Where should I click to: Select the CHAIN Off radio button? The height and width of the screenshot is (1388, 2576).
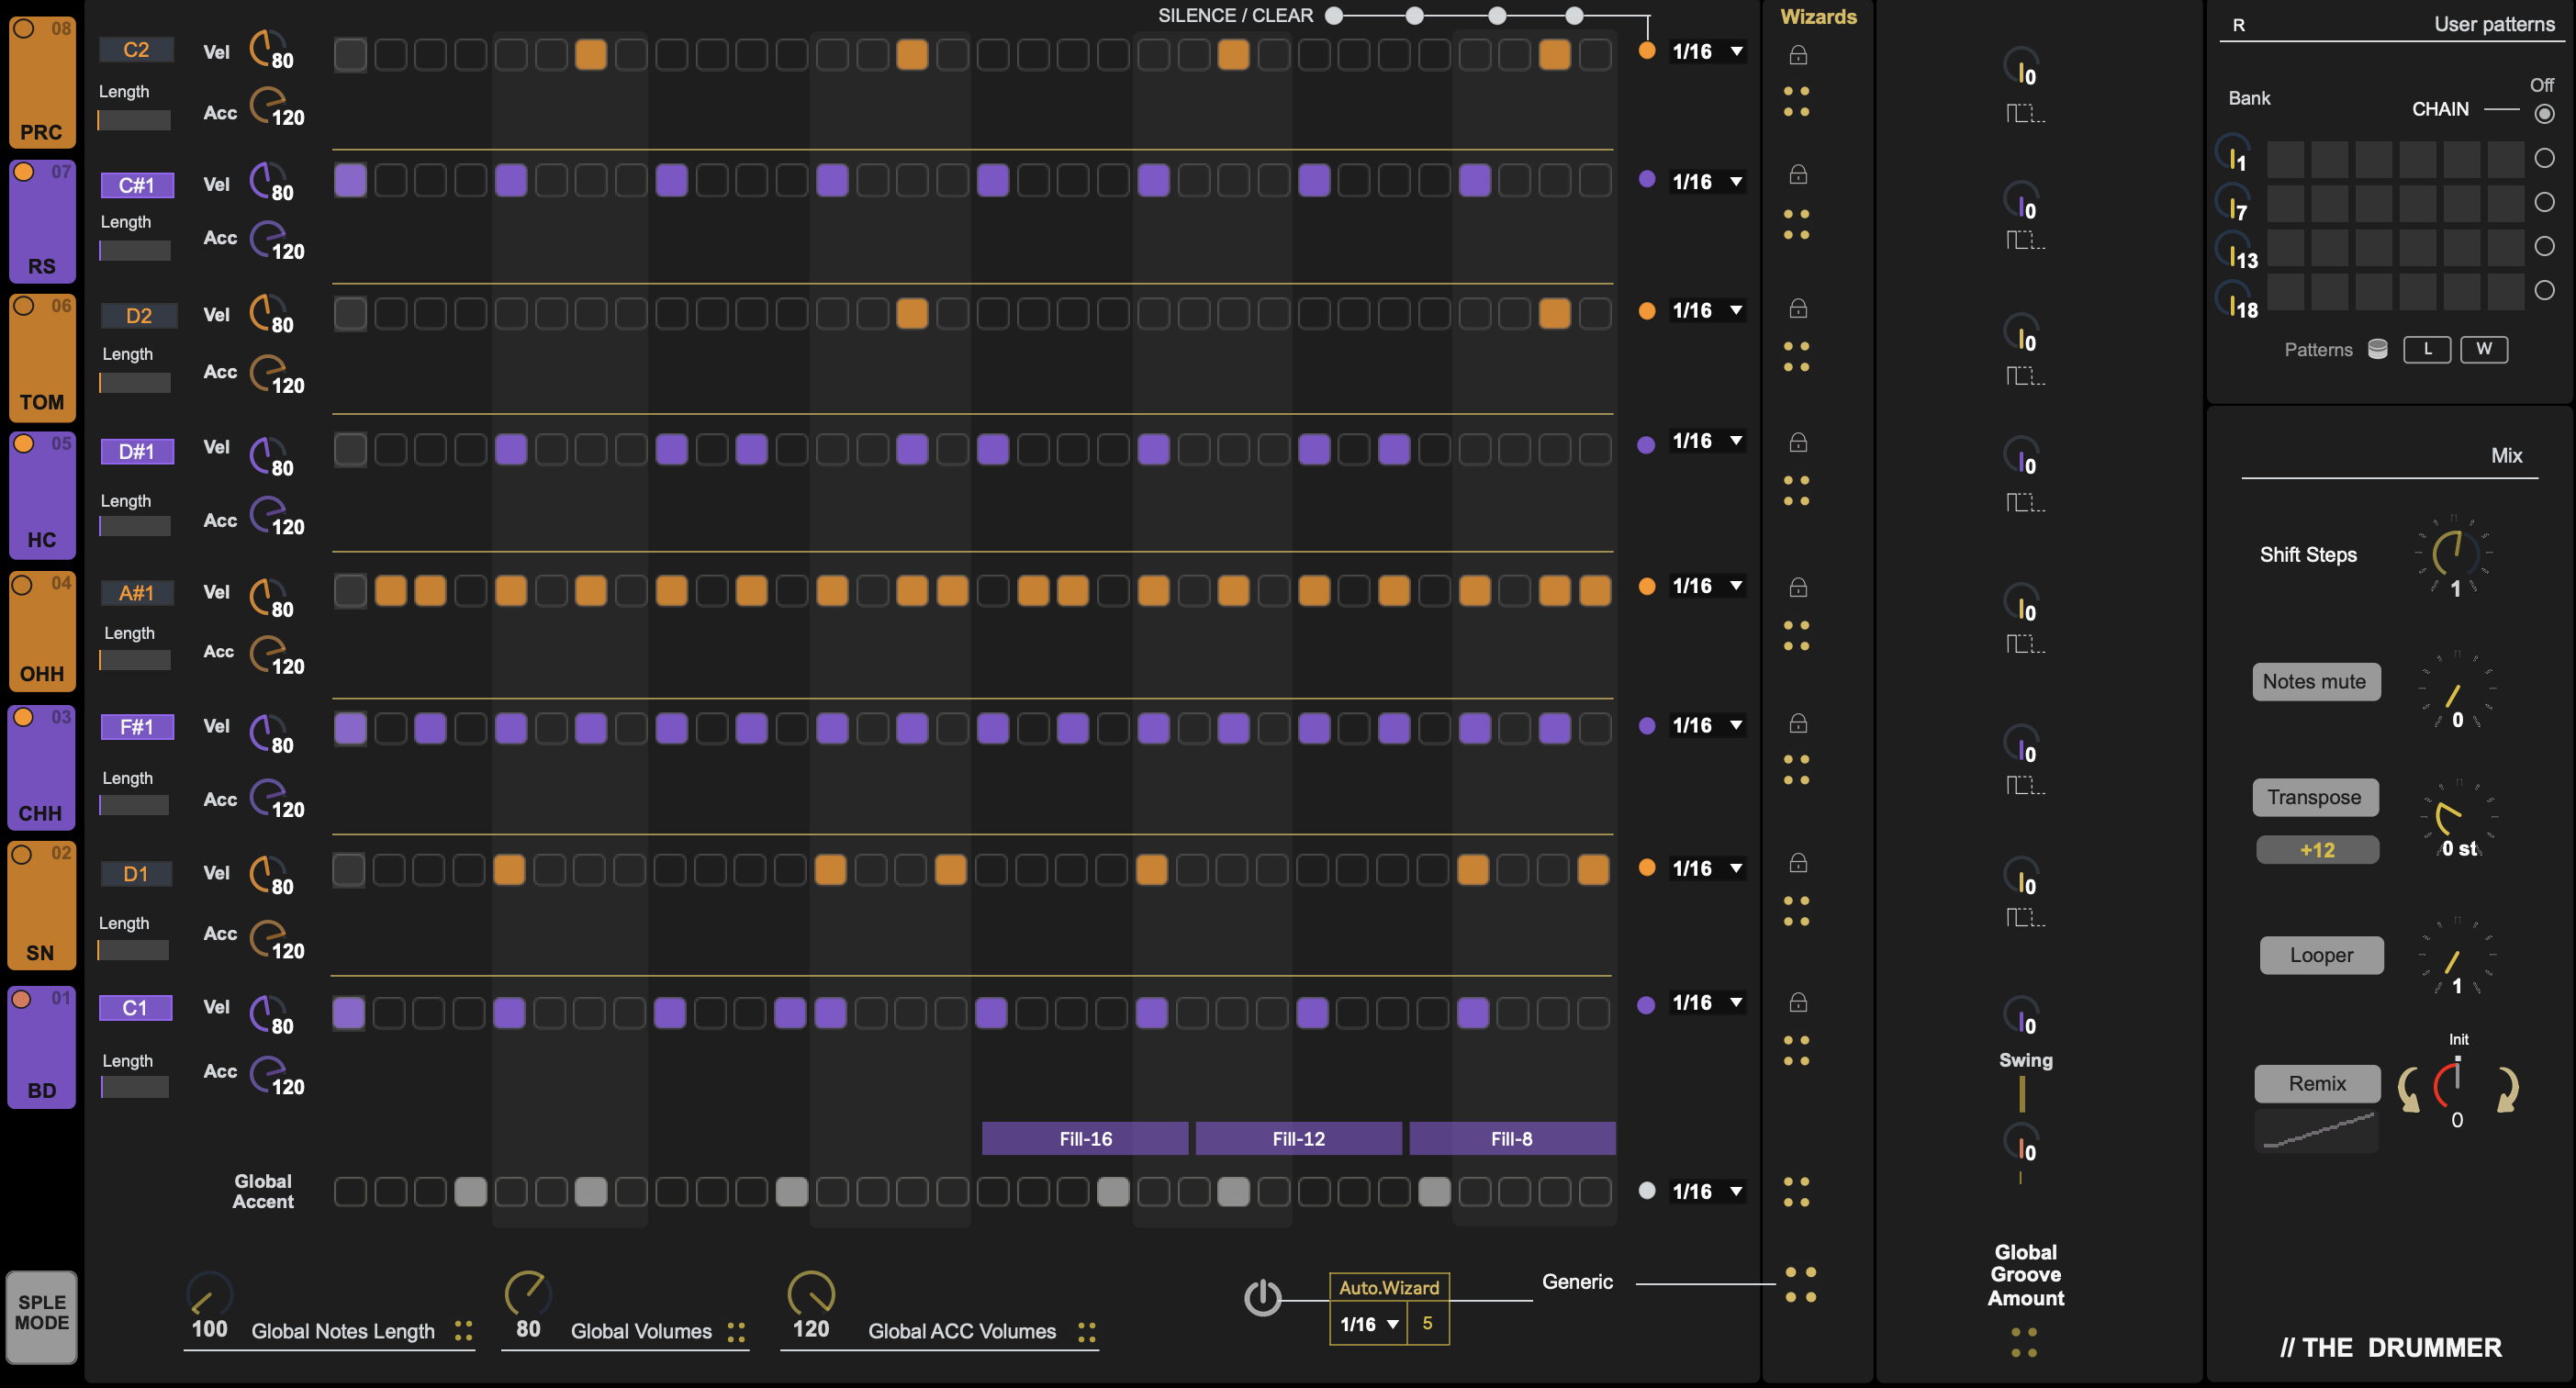point(2544,114)
